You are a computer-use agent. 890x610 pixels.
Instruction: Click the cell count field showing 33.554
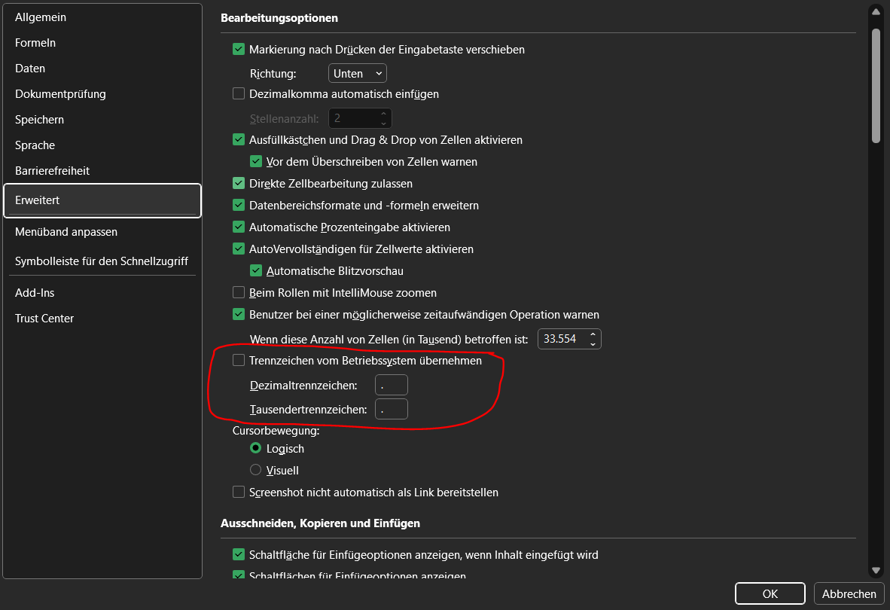(562, 339)
